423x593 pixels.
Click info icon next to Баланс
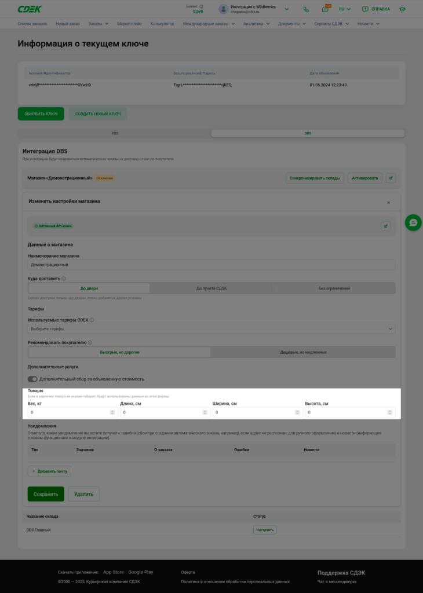[x=201, y=6]
